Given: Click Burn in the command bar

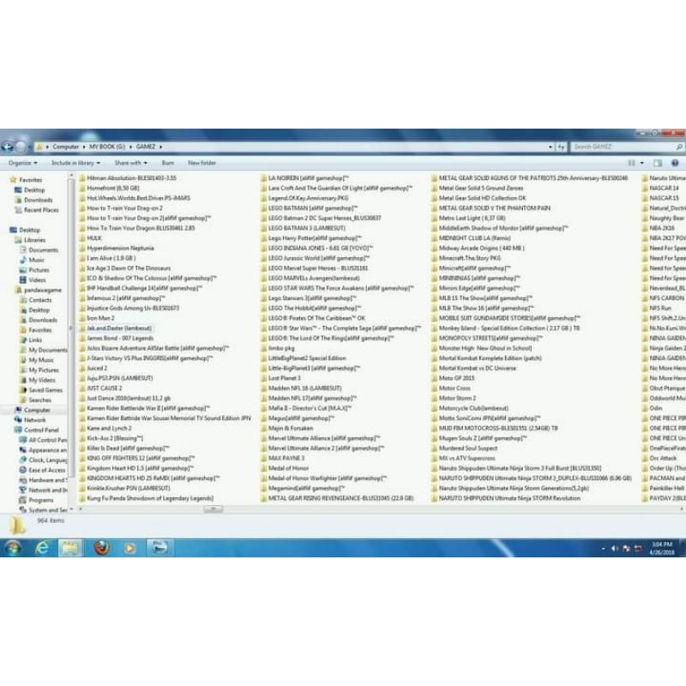Looking at the screenshot, I should [168, 163].
